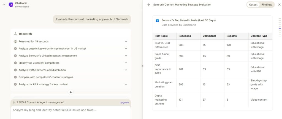Expand Analyze traffic patterns and distribution chevron
Viewport: 282px width, 119px height.
click(x=126, y=70)
